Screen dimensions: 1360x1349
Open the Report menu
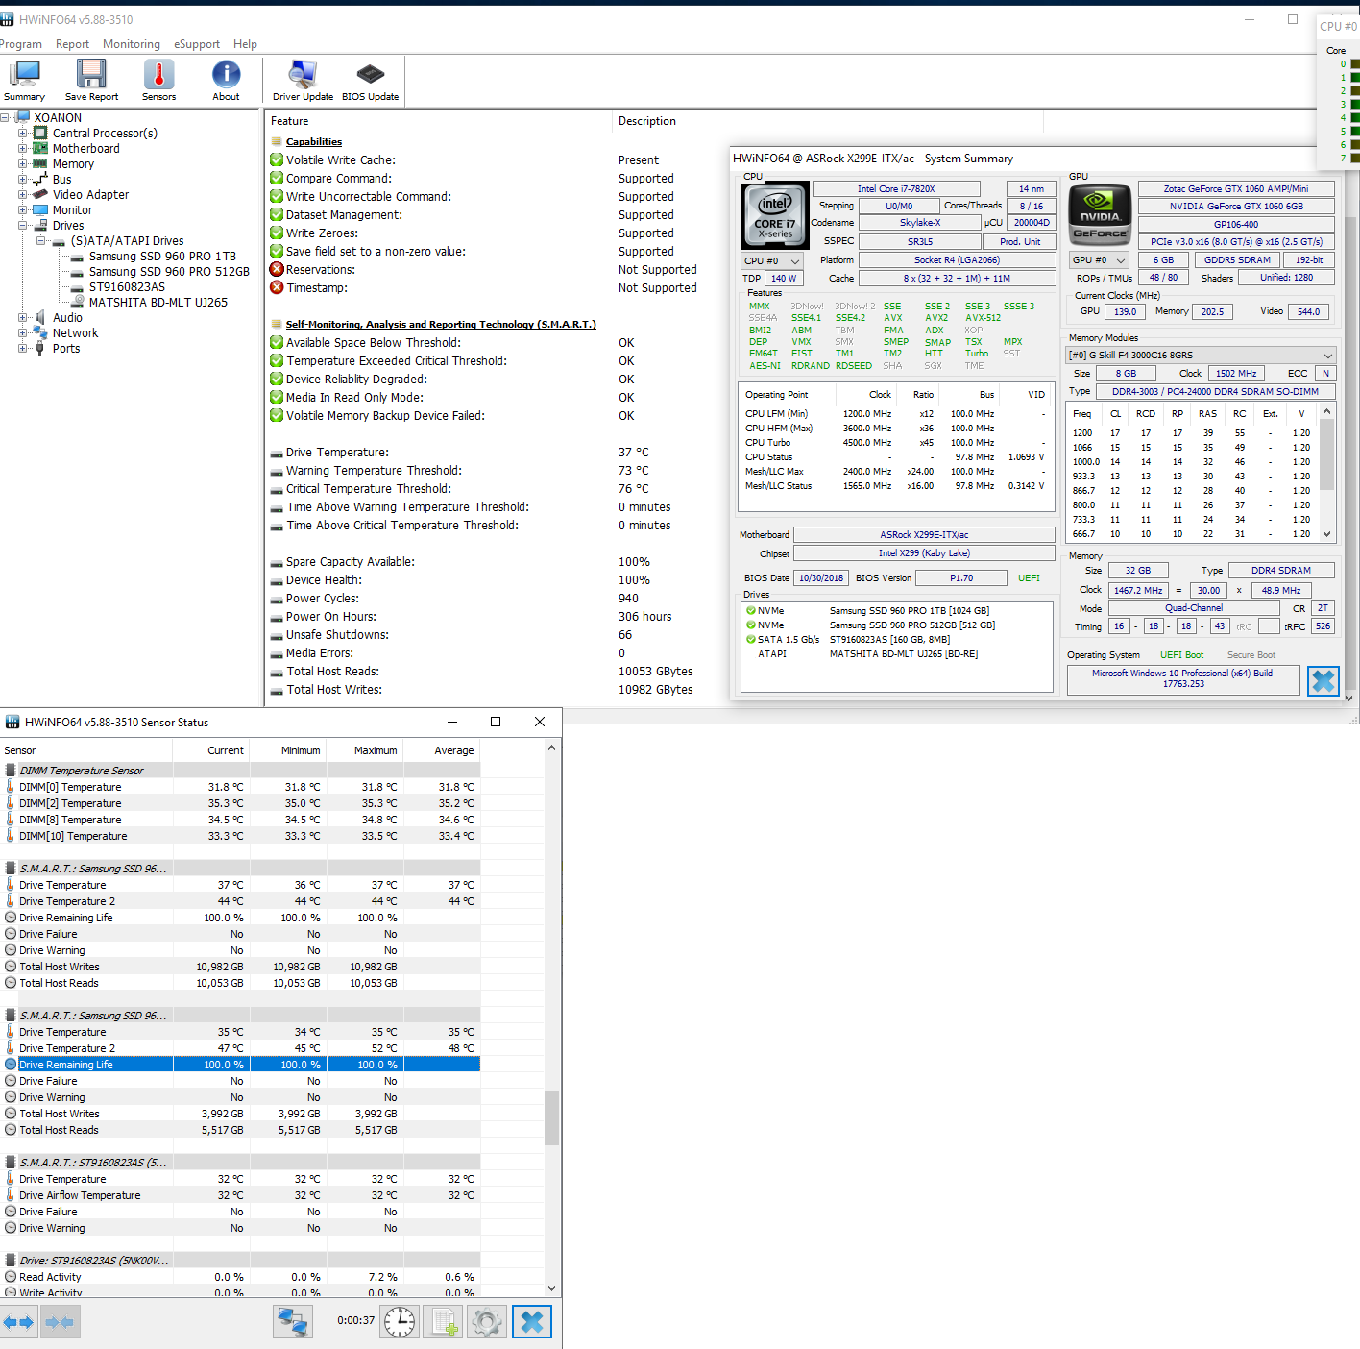72,44
